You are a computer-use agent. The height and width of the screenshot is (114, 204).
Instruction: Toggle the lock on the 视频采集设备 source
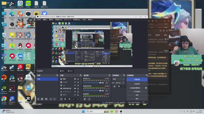78,88
